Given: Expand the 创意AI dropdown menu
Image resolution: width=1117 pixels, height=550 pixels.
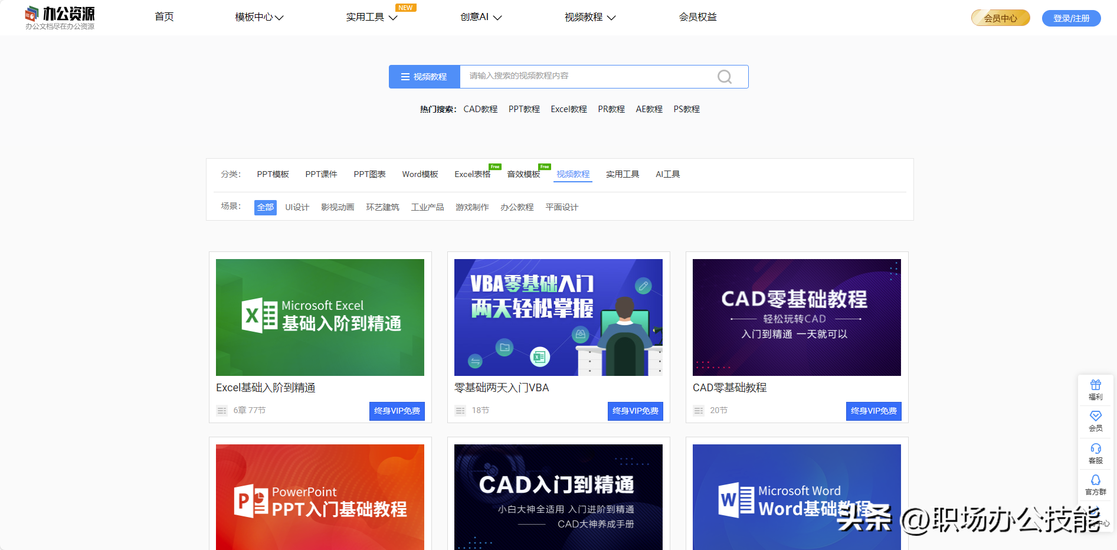Looking at the screenshot, I should point(481,17).
